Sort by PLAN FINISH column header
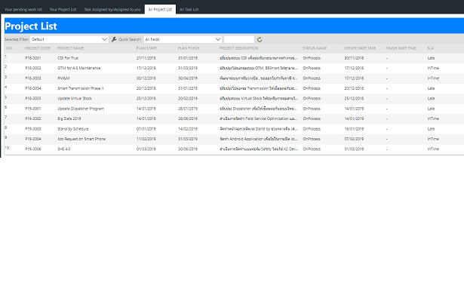The height and width of the screenshot is (289, 464). coord(189,48)
